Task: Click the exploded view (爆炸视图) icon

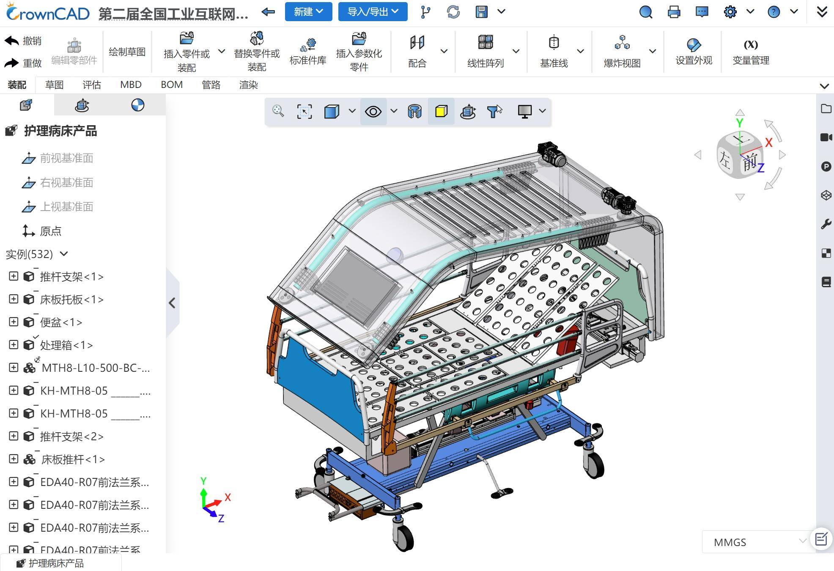Action: click(622, 43)
